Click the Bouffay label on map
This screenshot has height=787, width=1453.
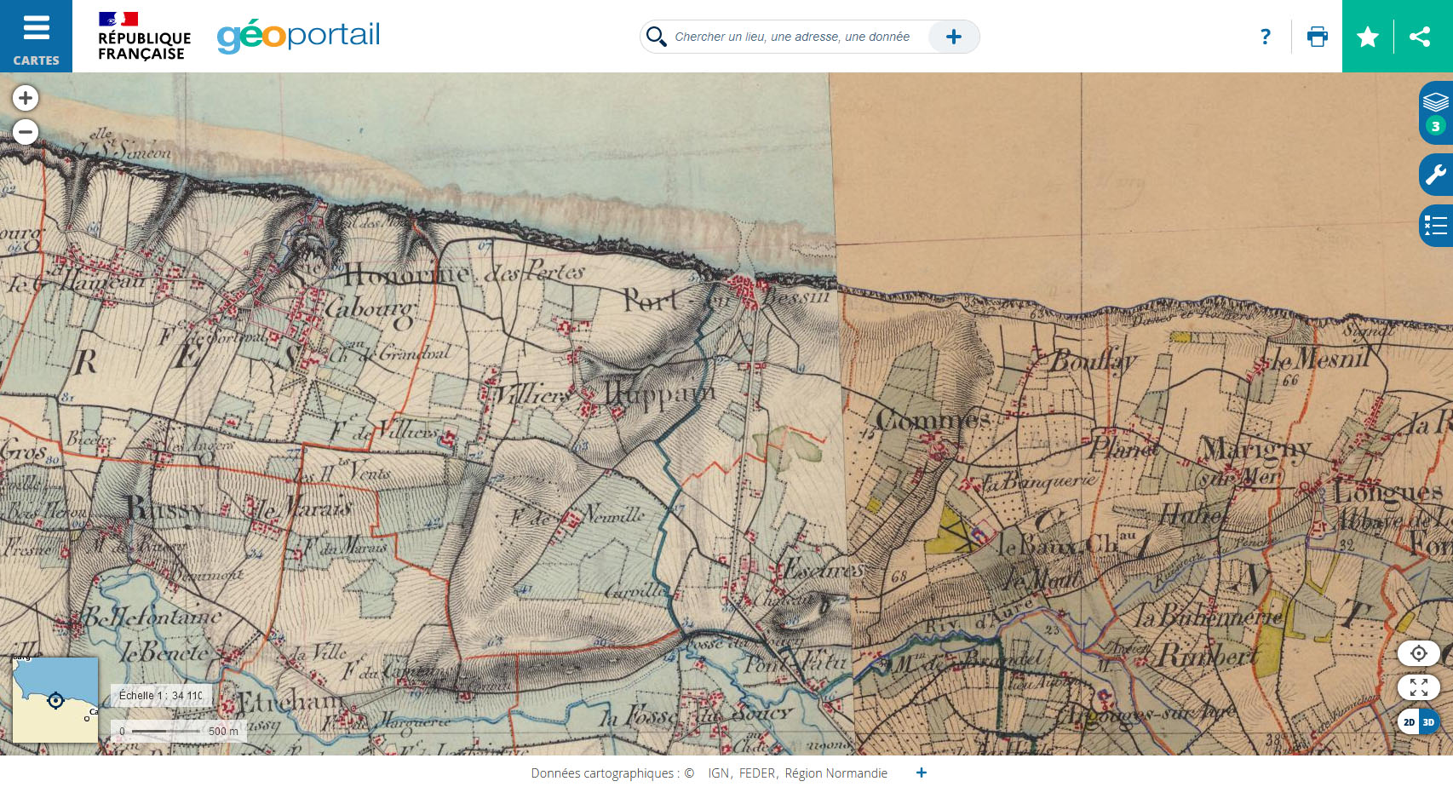coord(1094,361)
